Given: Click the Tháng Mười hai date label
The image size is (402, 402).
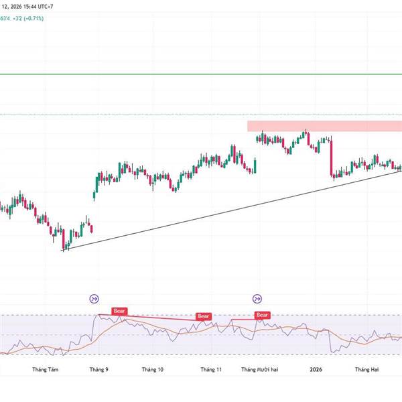Looking at the screenshot, I should click(x=260, y=369).
